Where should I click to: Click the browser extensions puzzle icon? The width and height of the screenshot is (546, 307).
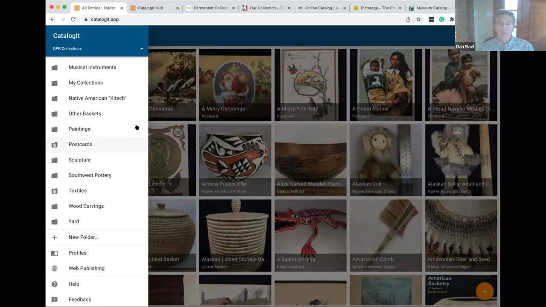452,19
